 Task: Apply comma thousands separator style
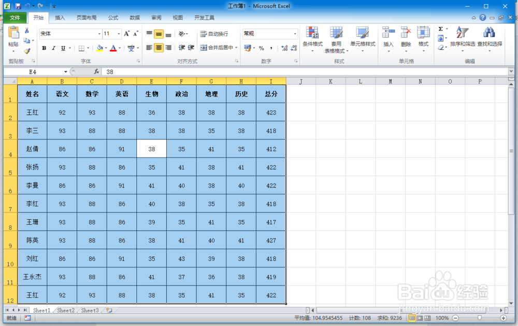(271, 48)
